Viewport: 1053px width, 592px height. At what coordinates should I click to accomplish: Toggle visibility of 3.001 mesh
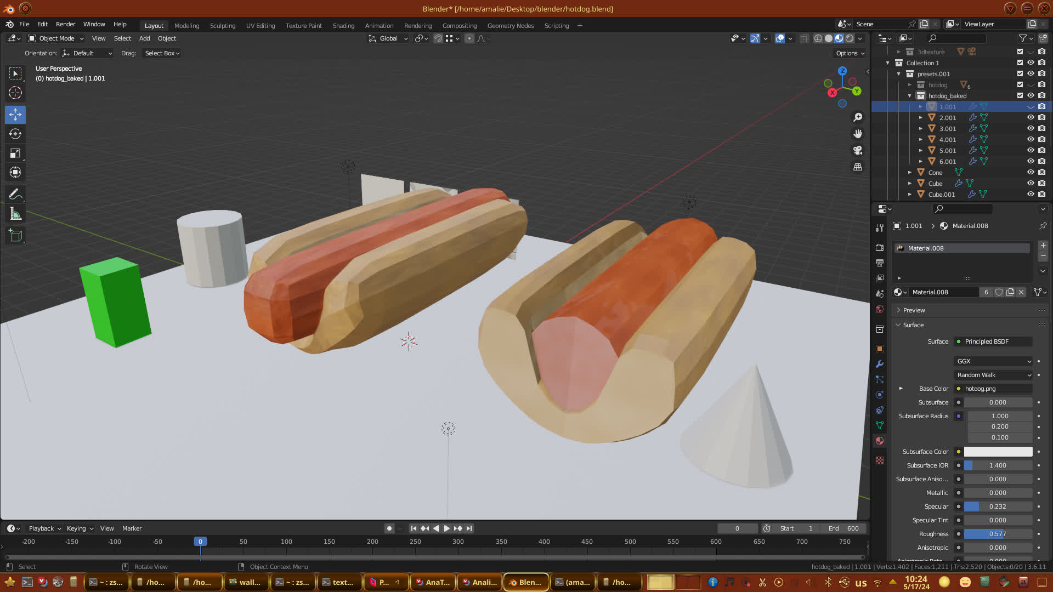[1031, 128]
